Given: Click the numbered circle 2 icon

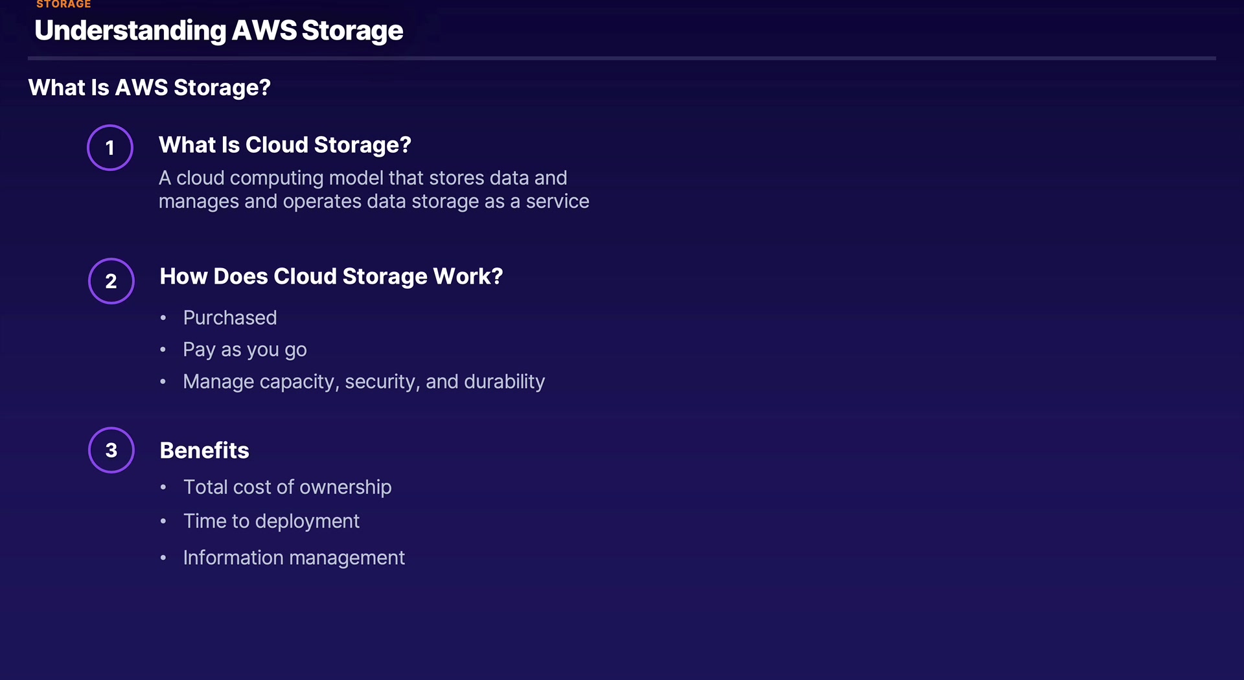Looking at the screenshot, I should coord(111,281).
